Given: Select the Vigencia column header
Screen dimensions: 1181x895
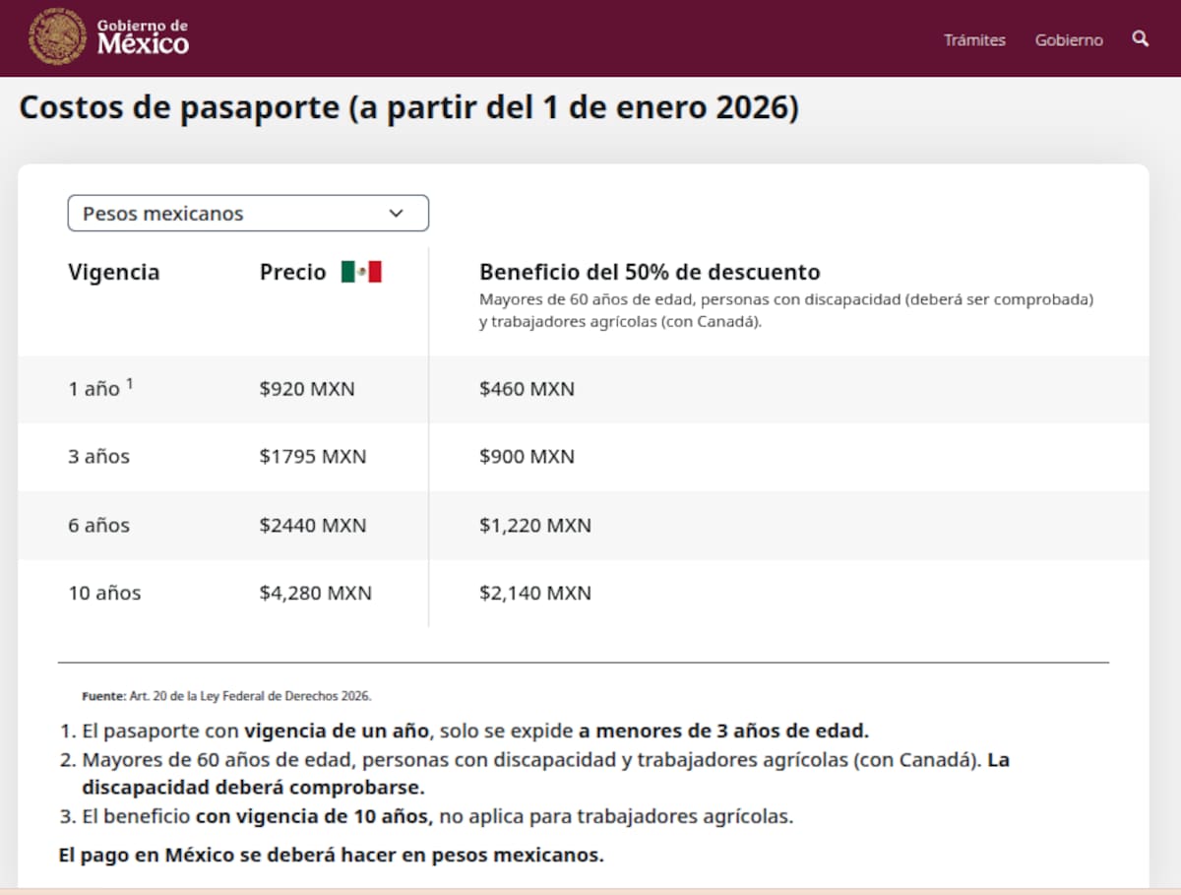Looking at the screenshot, I should [x=114, y=272].
